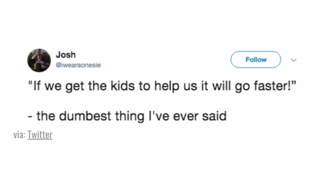322x172 pixels.
Task: Click the word "ever" in the tweet
Action: [186, 116]
